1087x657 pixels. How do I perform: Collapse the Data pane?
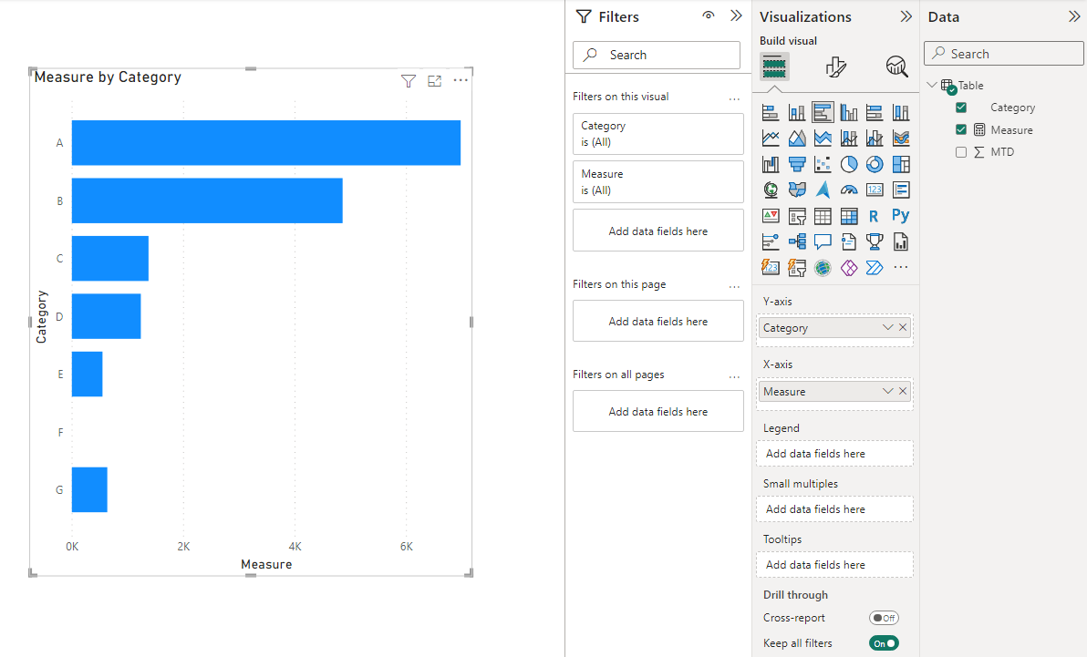[x=1074, y=15]
